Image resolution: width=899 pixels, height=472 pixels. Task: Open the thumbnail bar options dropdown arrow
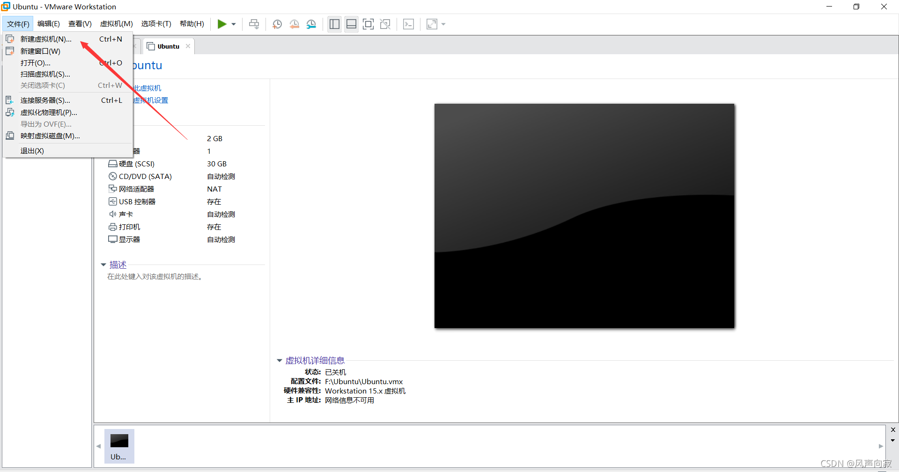point(893,440)
